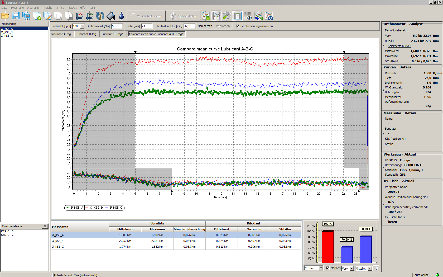Click the Abbrechen button
This screenshot has width=443, height=277.
pyautogui.click(x=223, y=26)
